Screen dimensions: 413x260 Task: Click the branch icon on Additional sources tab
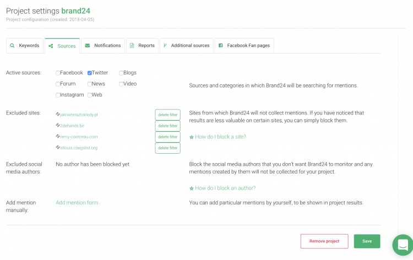tap(165, 46)
